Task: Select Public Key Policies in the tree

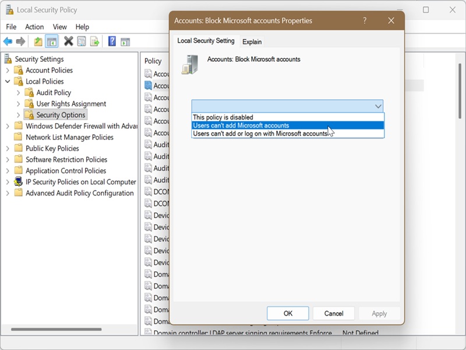Action: [52, 148]
